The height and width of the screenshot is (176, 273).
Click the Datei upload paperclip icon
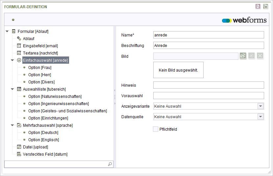[x=19, y=147]
